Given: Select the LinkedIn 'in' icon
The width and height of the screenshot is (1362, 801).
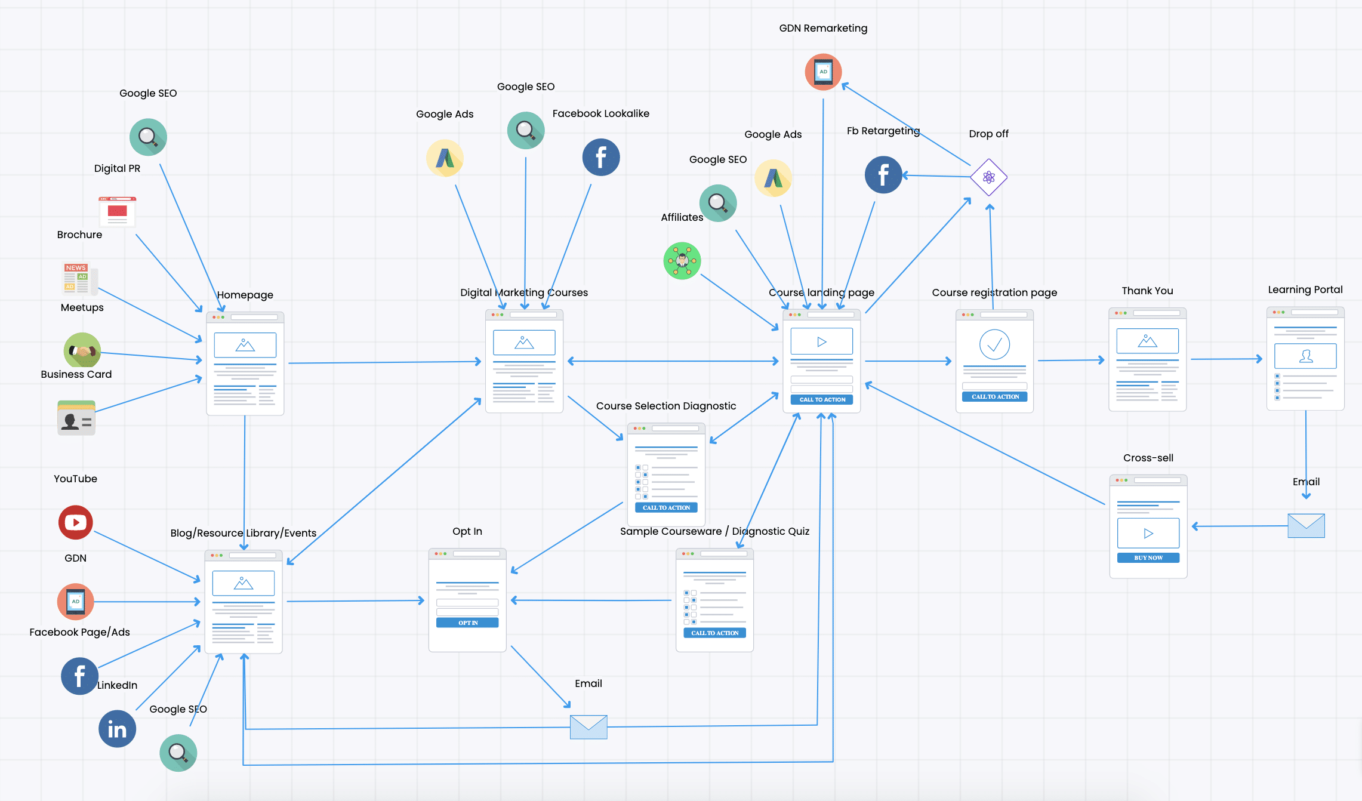Looking at the screenshot, I should pos(117,729).
